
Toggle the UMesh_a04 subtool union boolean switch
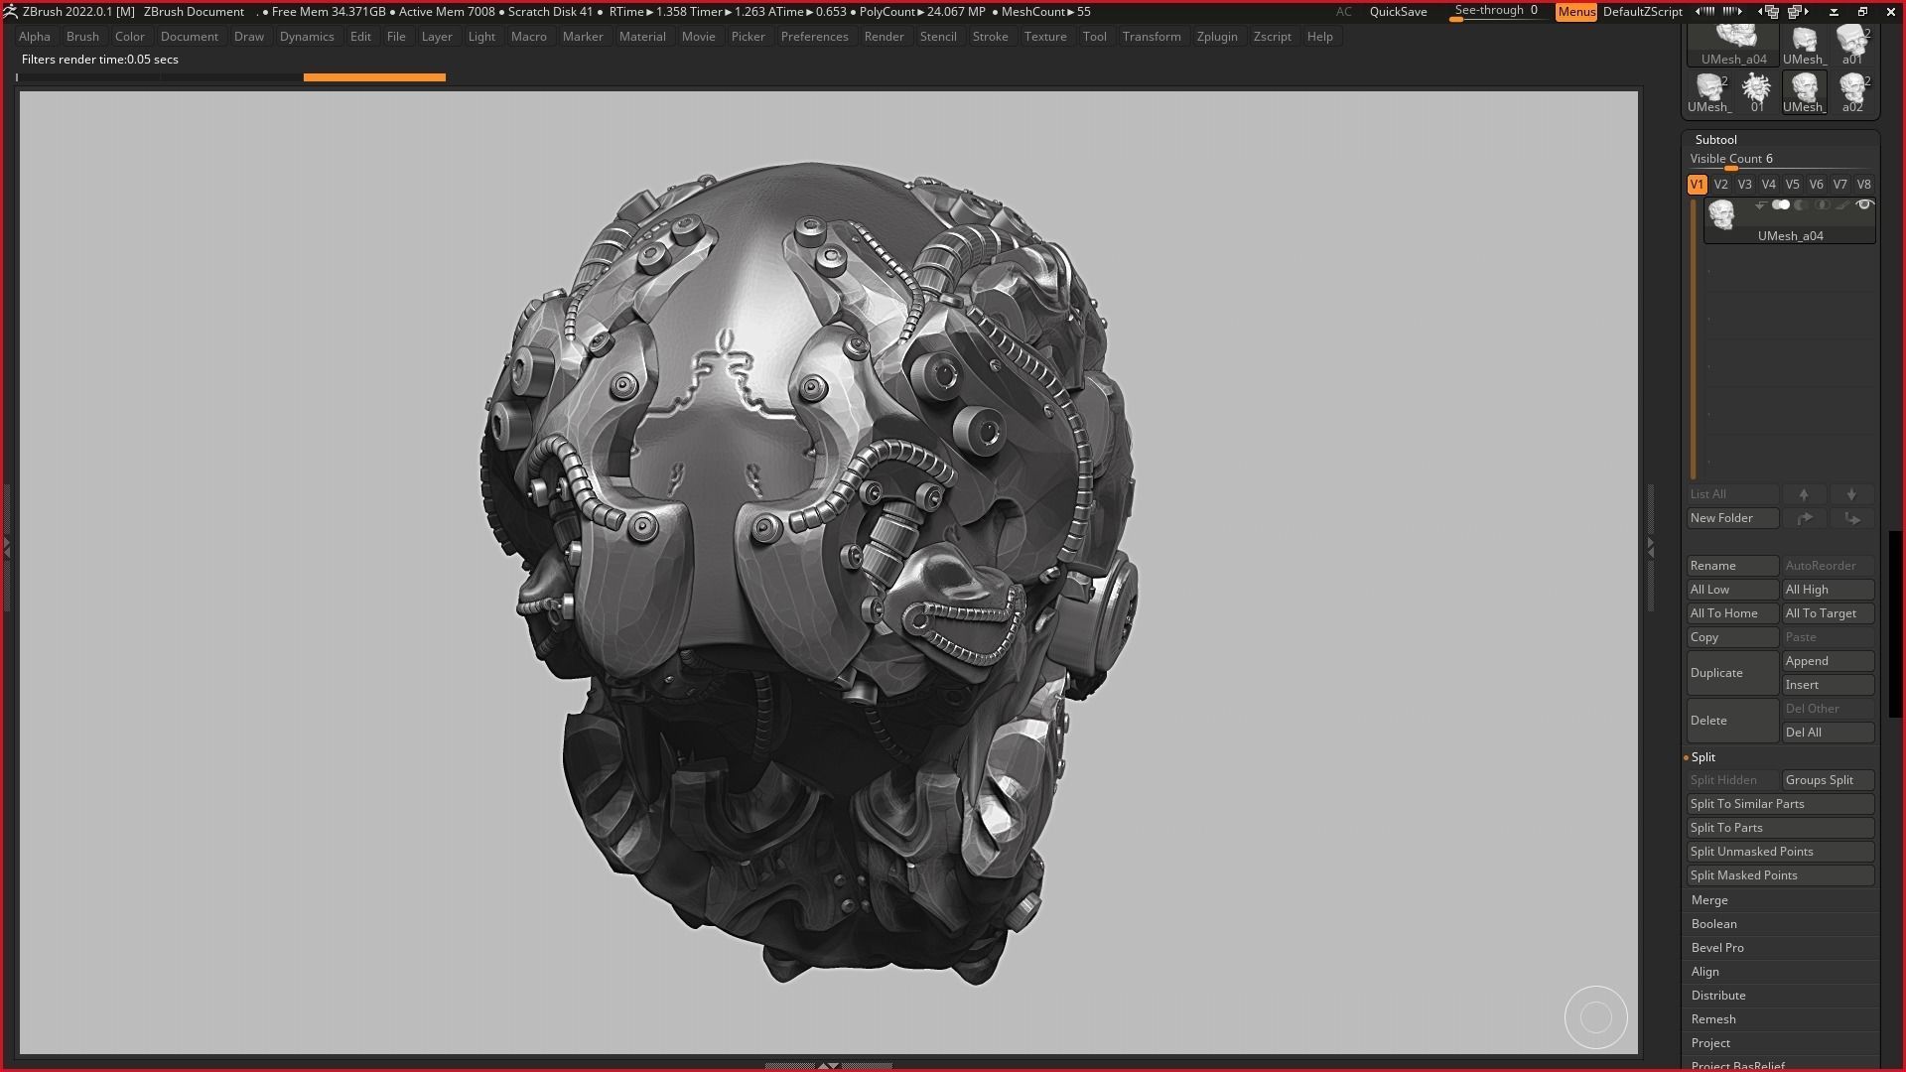1781,205
